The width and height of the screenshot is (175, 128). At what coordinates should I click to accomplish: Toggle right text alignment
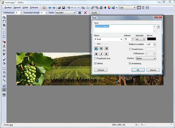(x=106, y=48)
